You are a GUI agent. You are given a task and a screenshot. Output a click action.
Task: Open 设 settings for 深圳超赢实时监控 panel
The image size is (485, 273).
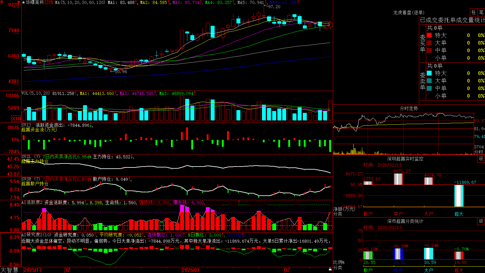pos(481,159)
